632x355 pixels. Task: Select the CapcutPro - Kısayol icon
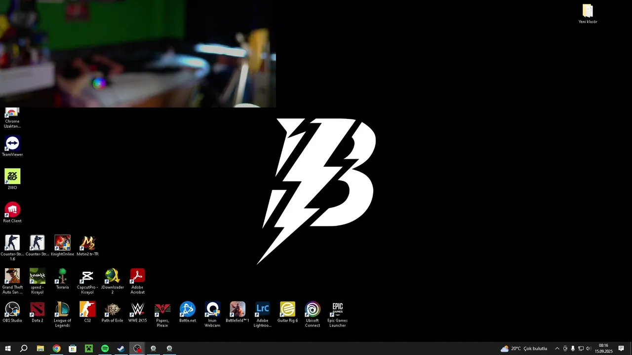point(87,281)
